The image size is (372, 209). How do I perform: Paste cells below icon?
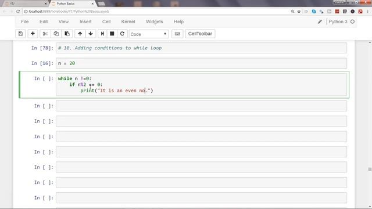coord(67,34)
